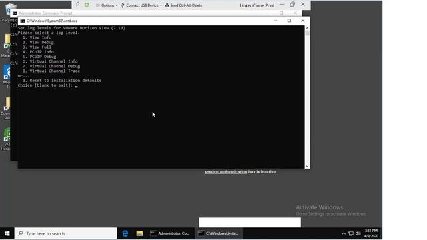Open the Windows Start menu

(7, 233)
